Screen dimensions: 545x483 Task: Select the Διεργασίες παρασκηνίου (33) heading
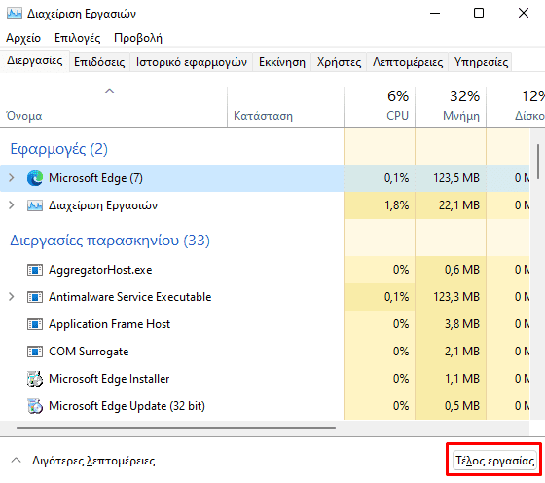[110, 241]
